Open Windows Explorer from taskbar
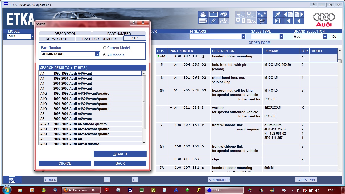345x194 pixels. (20, 190)
